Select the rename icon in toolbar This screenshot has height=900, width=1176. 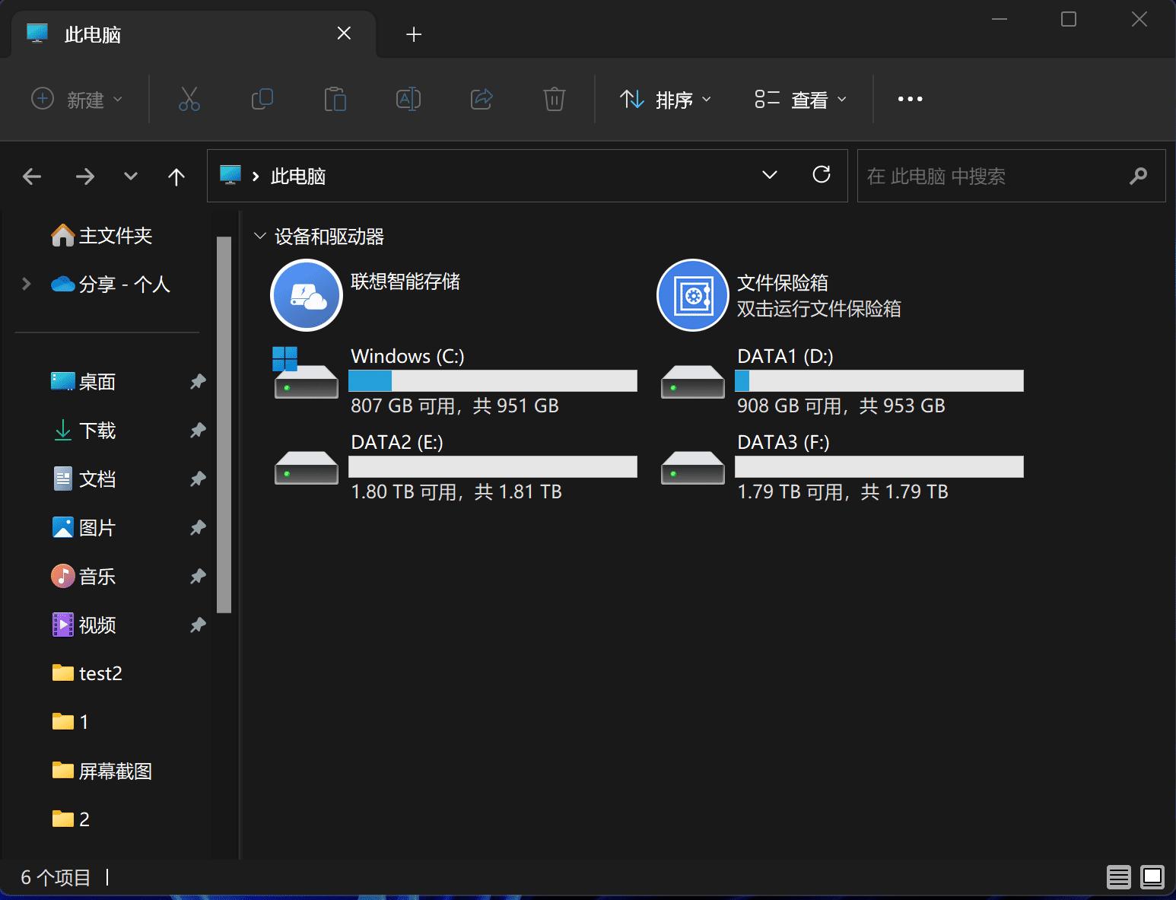pos(408,99)
